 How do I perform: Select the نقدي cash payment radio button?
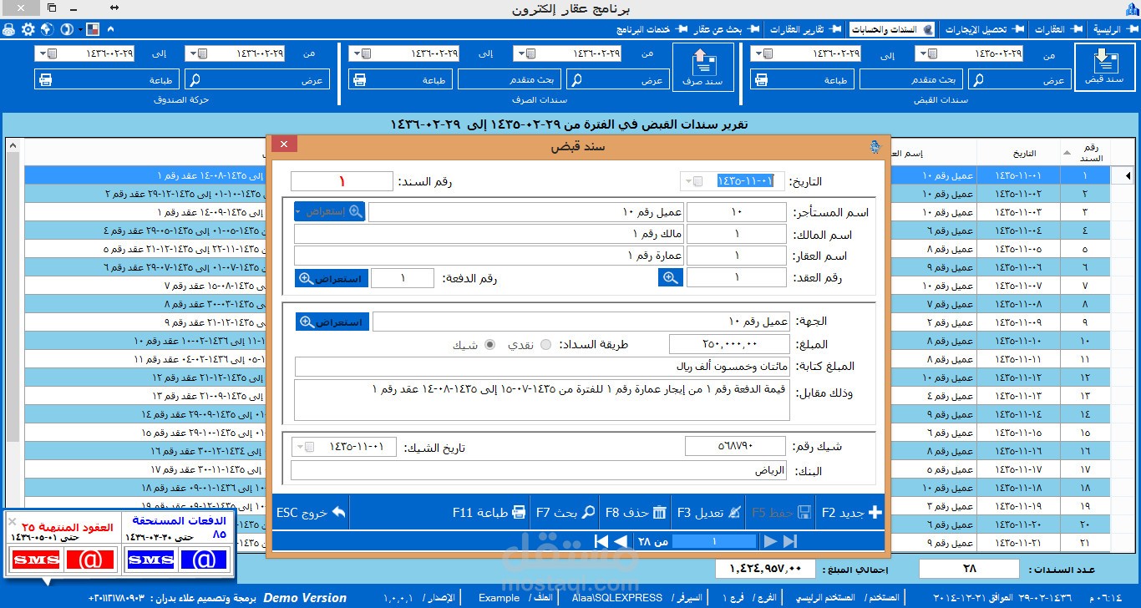coord(546,345)
